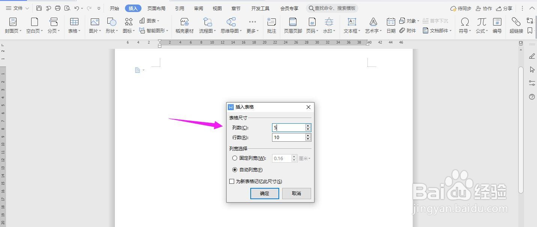The height and width of the screenshot is (227, 537).
Task: Click the 确定 button in the dialog
Action: [265, 193]
